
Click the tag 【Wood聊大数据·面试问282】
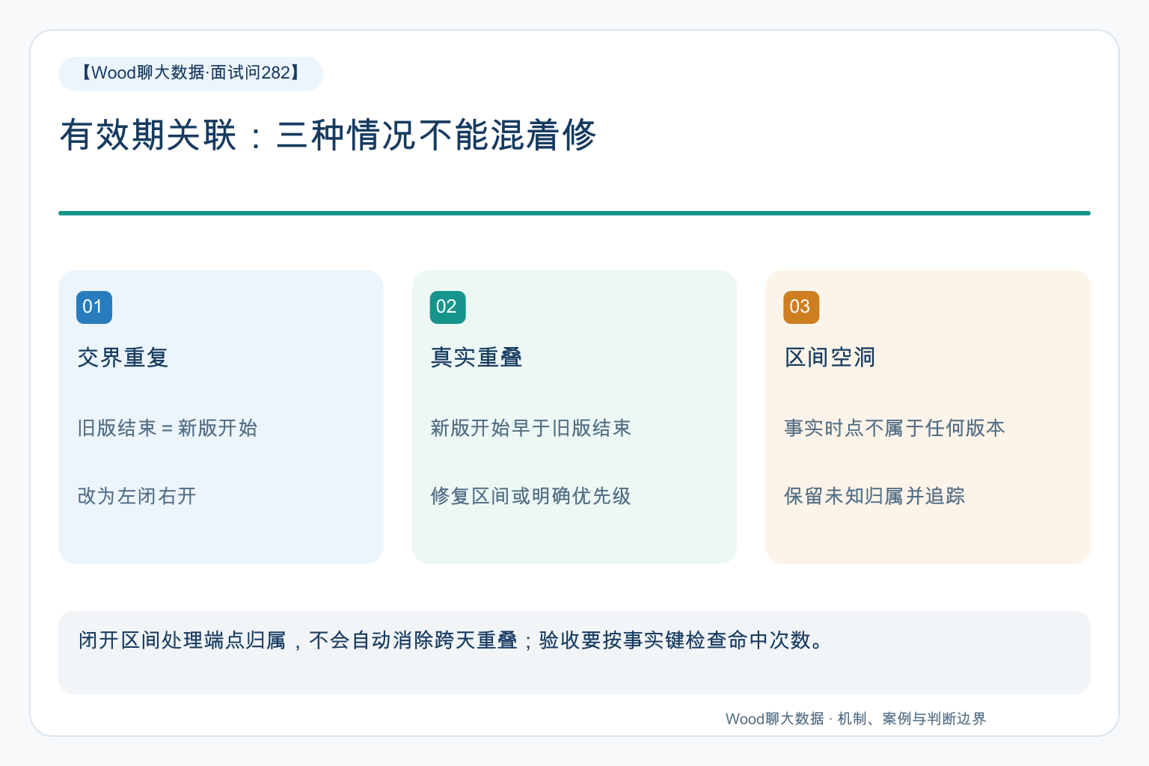point(191,73)
